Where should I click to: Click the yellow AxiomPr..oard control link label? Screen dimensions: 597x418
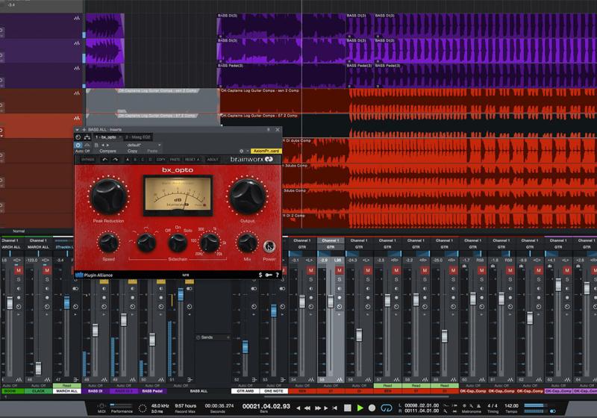coord(266,151)
